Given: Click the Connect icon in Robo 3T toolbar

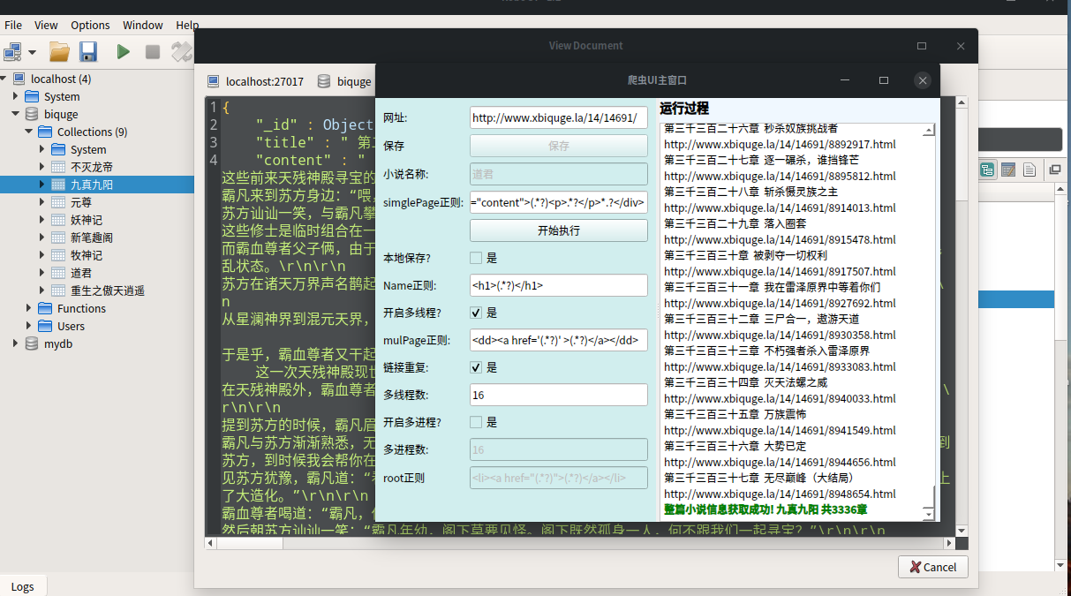Looking at the screenshot, I should [13, 52].
